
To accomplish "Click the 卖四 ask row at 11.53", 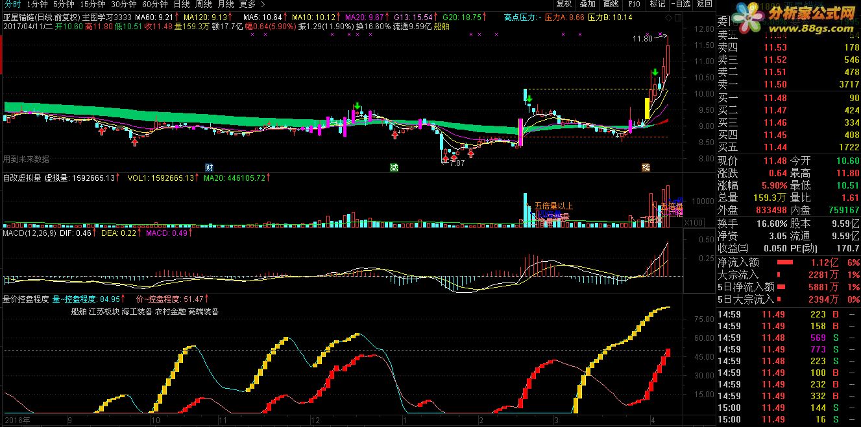I will 788,47.
